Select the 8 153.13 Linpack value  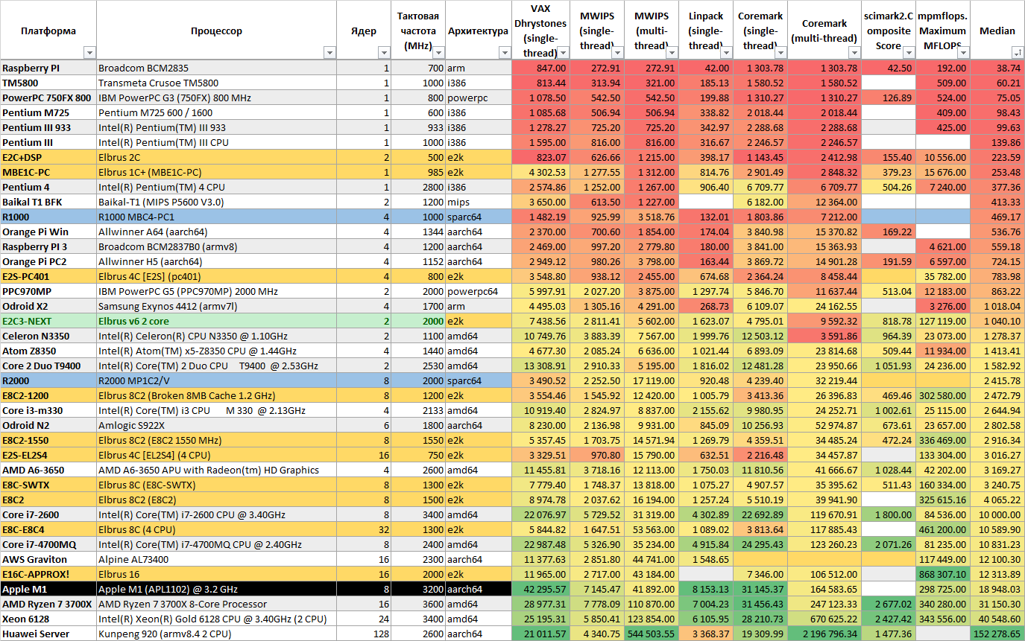click(706, 589)
